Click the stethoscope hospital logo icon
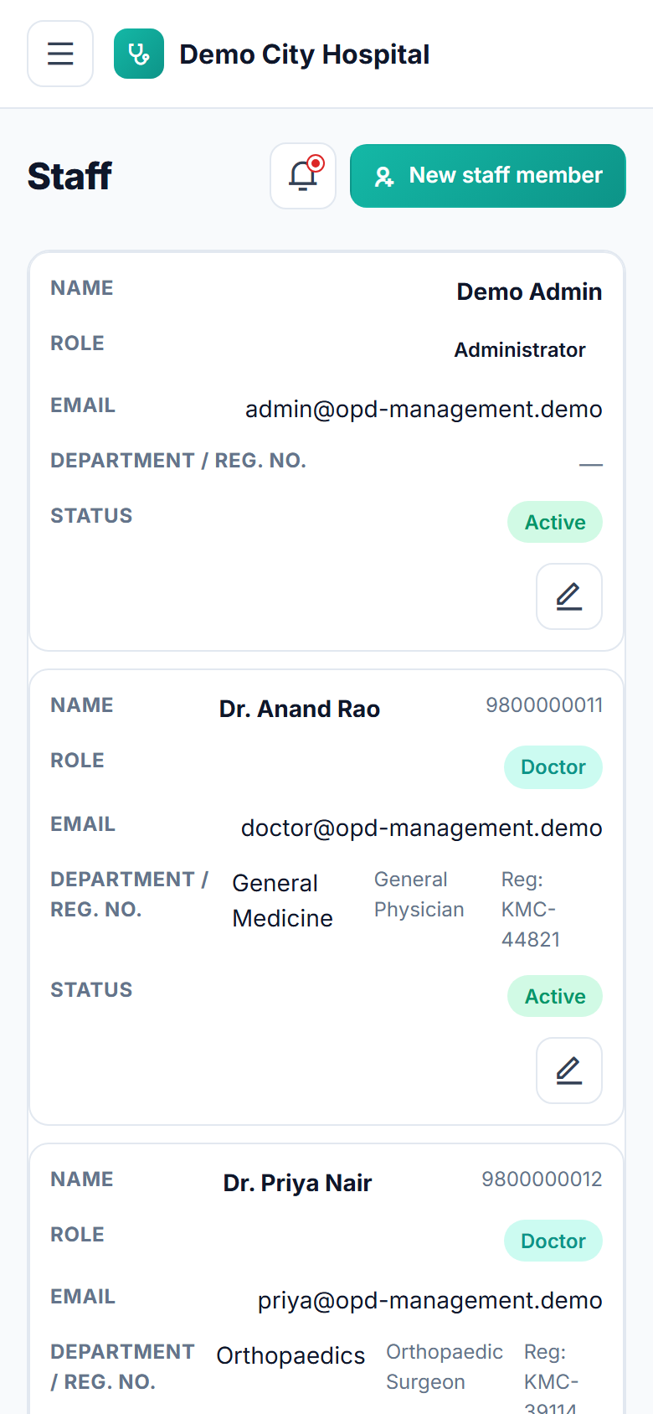653x1414 pixels. (x=139, y=54)
